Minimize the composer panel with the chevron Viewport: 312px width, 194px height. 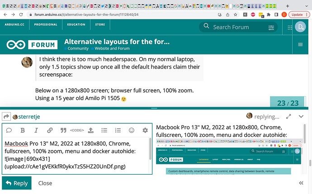click(301, 116)
